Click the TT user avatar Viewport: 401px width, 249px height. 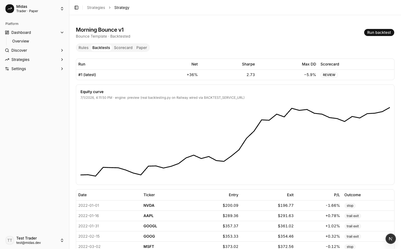click(10, 240)
